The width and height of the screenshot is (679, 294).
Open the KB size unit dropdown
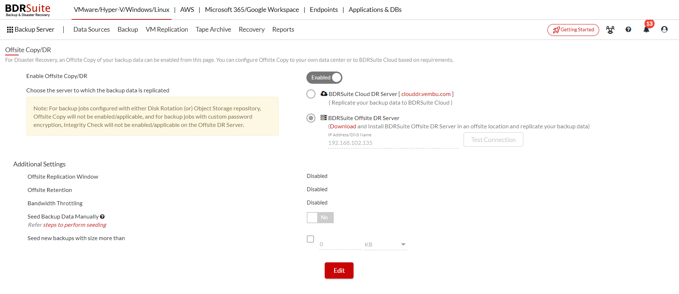386,245
